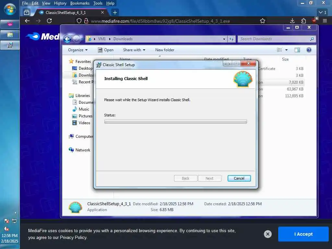This screenshot has height=249, width=332.
Task: Go back in the Explorer window
Action: (67, 39)
